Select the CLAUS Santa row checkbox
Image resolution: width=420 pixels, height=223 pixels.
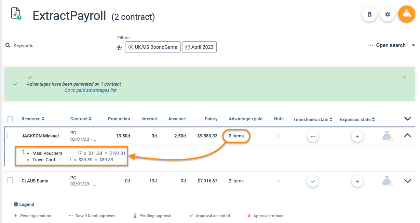click(10, 180)
